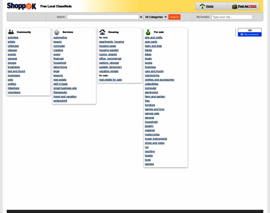The width and height of the screenshot is (270, 213).
Task: Open small business ads category
Action: (65, 88)
